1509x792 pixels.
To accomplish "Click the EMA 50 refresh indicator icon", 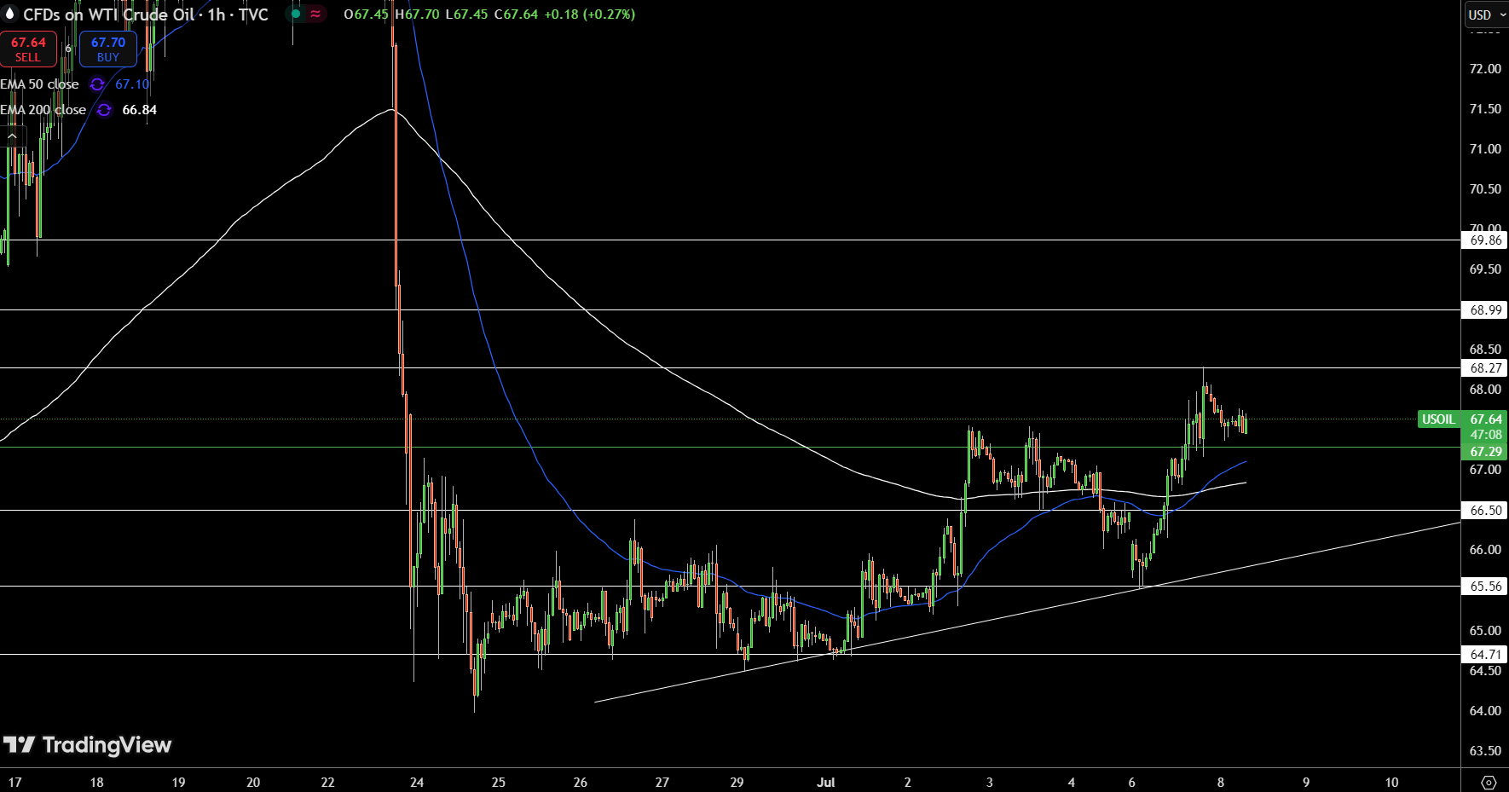I will click(x=97, y=84).
